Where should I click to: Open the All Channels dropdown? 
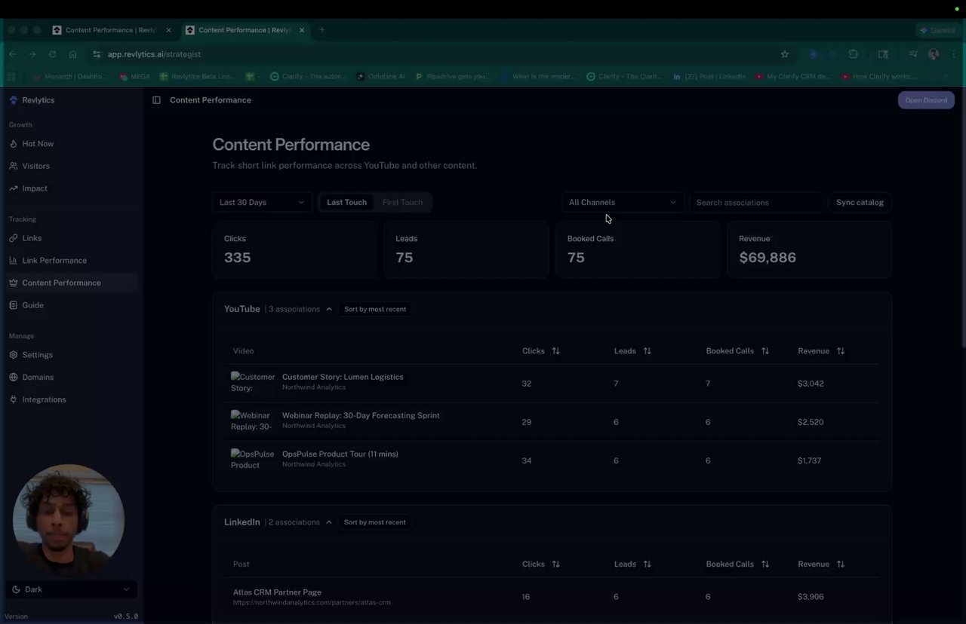(622, 203)
